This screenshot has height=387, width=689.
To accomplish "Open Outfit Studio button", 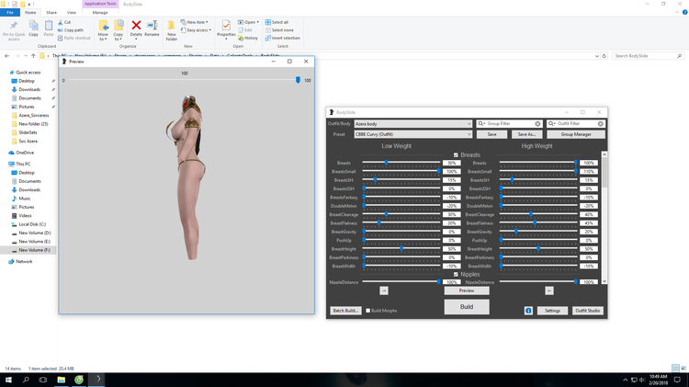I will point(588,311).
